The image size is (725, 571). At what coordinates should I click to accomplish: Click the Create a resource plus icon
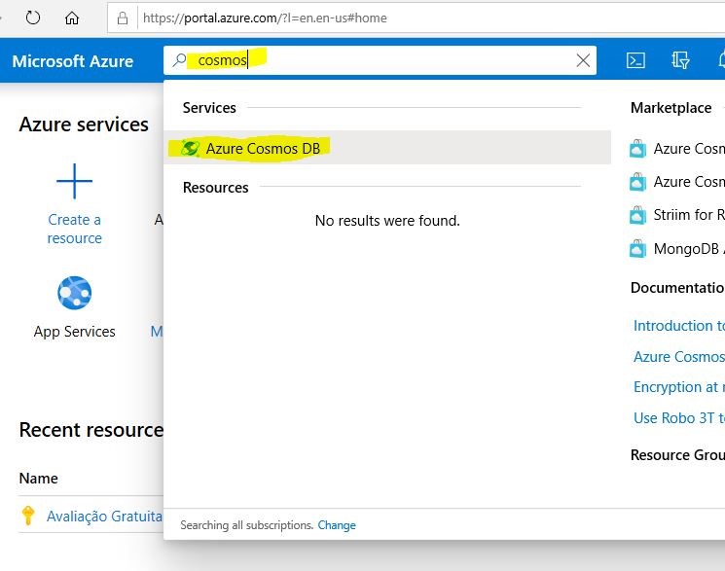click(x=74, y=181)
